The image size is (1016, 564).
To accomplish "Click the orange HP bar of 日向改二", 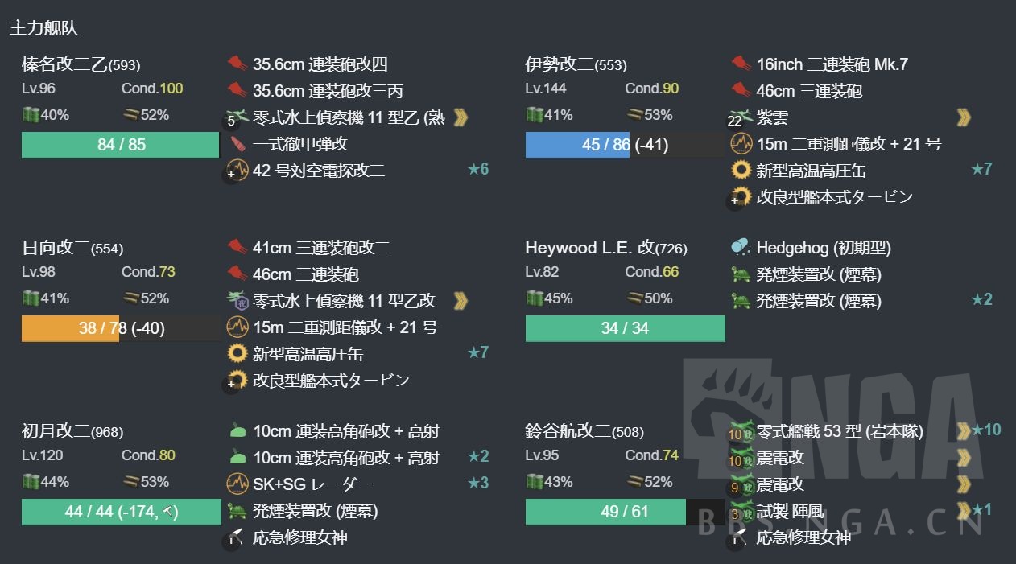I will pos(70,327).
